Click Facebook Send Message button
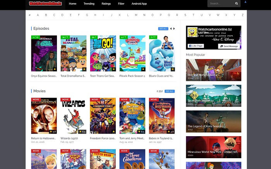Screen dimensions: 271x169 (x=230, y=46)
